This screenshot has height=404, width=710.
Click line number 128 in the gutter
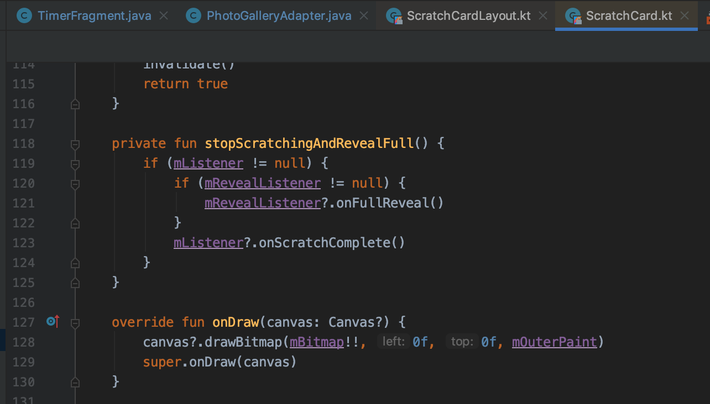coord(23,342)
